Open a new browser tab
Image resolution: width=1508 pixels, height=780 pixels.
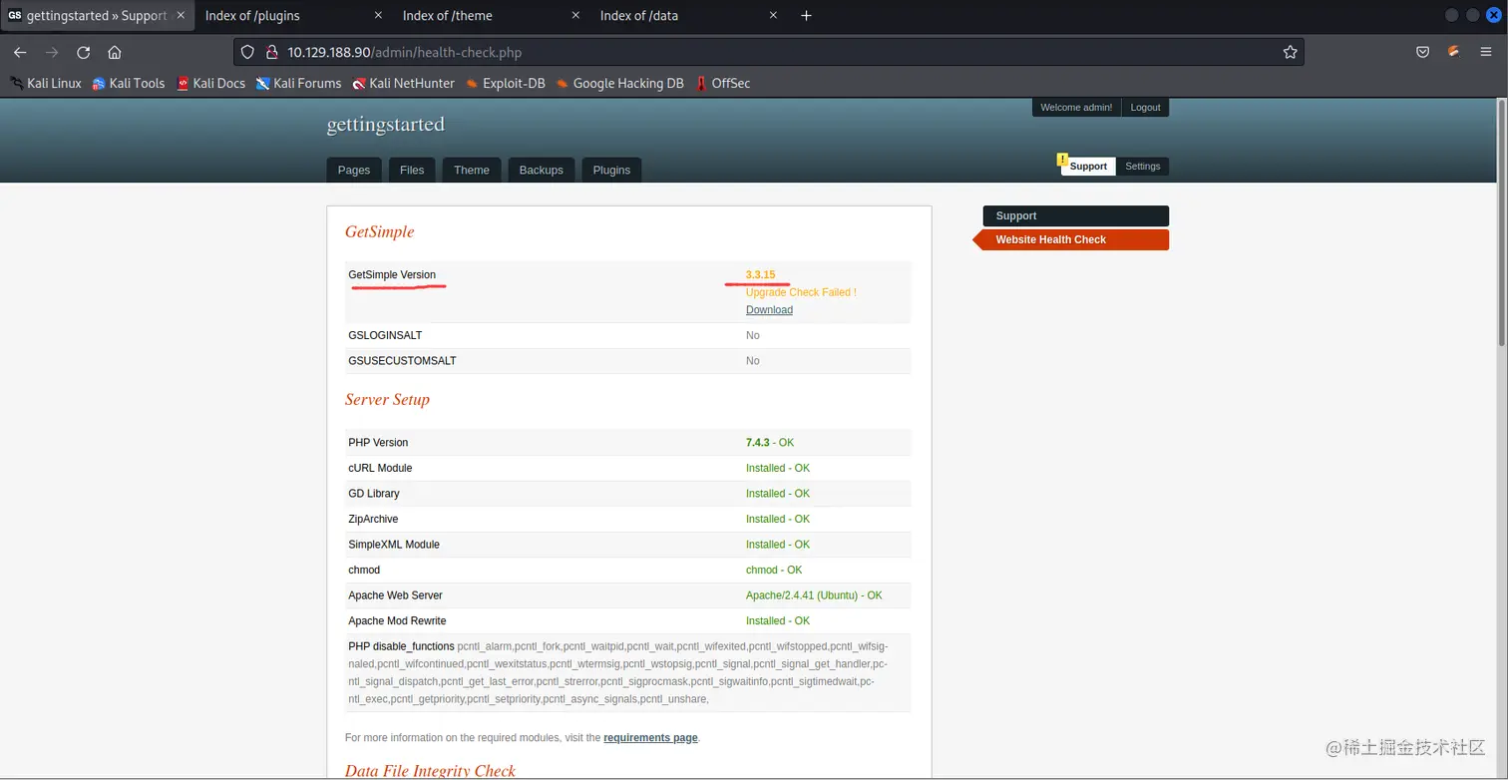click(x=806, y=15)
